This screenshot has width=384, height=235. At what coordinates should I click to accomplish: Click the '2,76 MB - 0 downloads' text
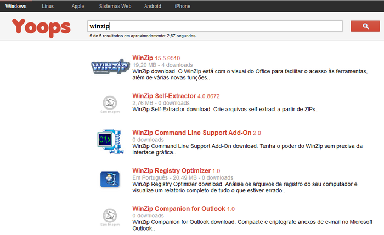coord(161,103)
